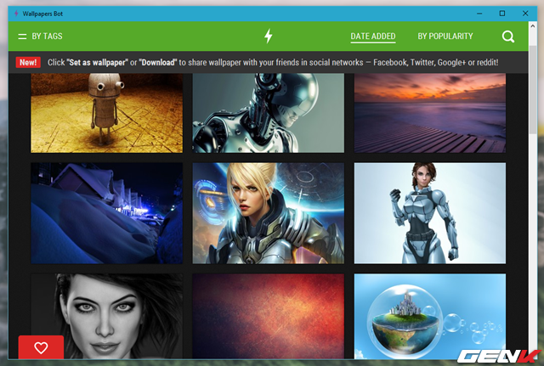
Task: Open the blonde sci-fi warrior wallpaper
Action: [x=269, y=213]
